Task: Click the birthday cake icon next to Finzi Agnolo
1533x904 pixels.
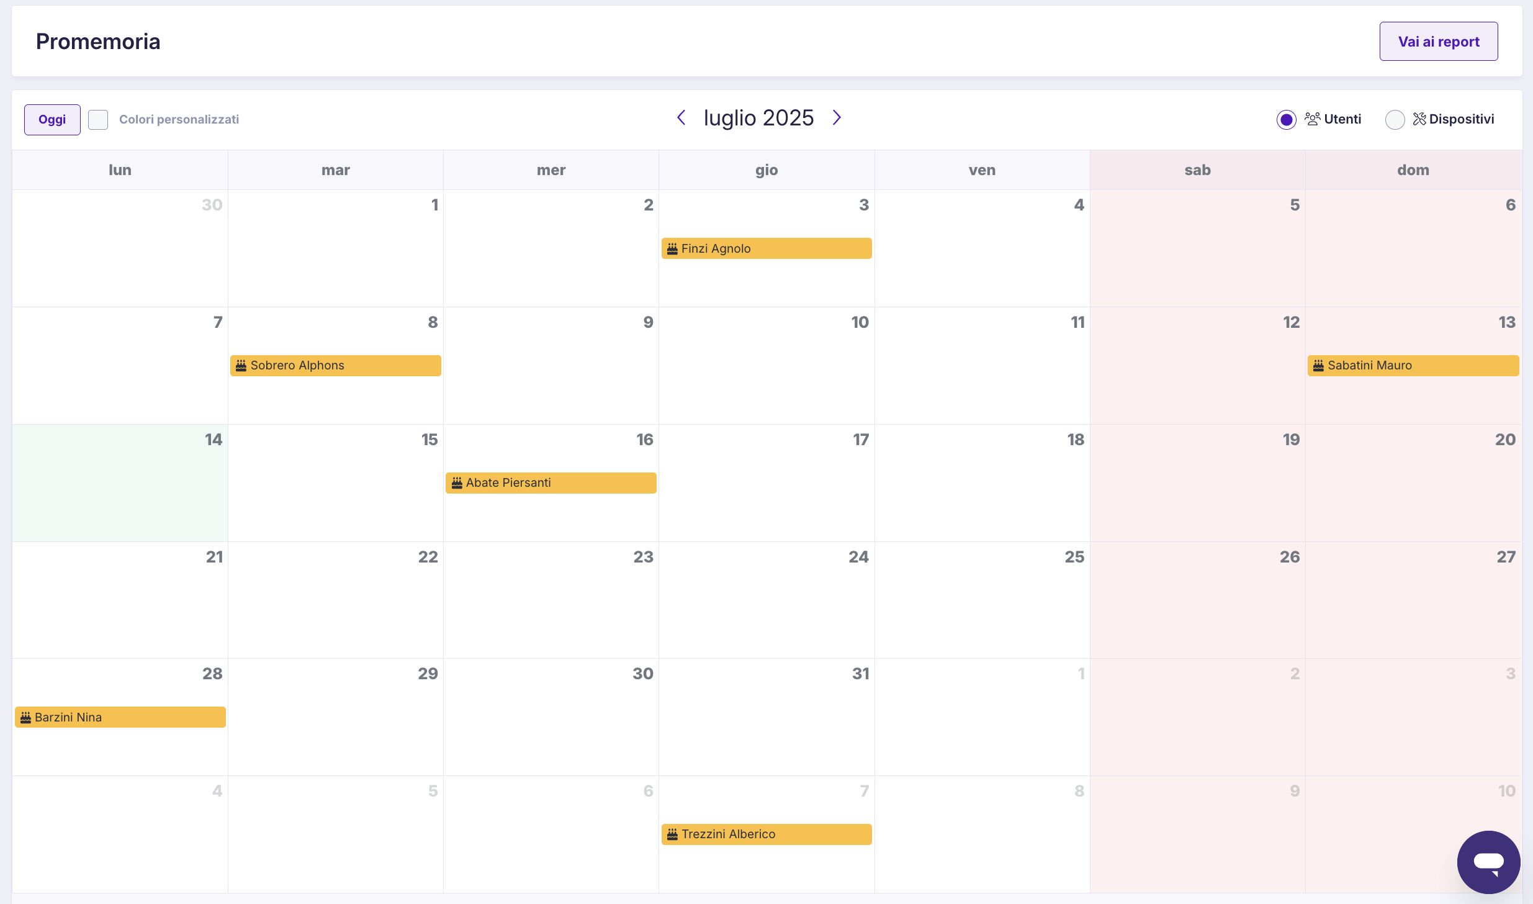Action: pyautogui.click(x=672, y=249)
